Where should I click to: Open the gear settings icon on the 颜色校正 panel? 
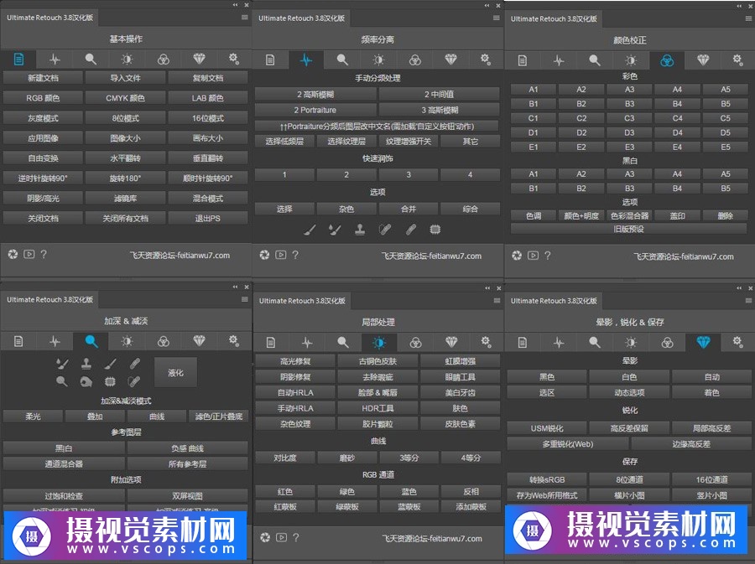pyautogui.click(x=737, y=60)
